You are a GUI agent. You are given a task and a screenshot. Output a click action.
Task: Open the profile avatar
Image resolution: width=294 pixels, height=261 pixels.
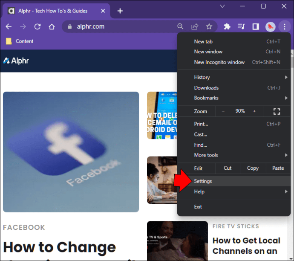coord(270,26)
